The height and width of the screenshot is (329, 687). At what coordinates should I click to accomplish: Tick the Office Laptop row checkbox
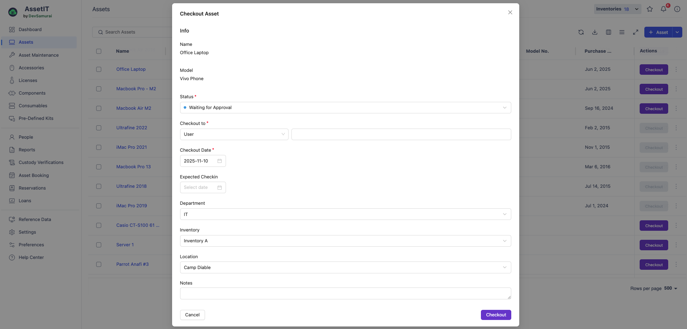(x=99, y=69)
